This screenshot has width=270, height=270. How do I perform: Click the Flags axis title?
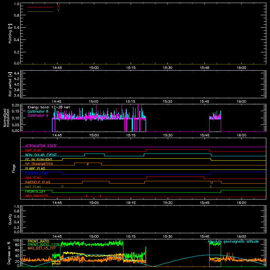click(x=13, y=168)
